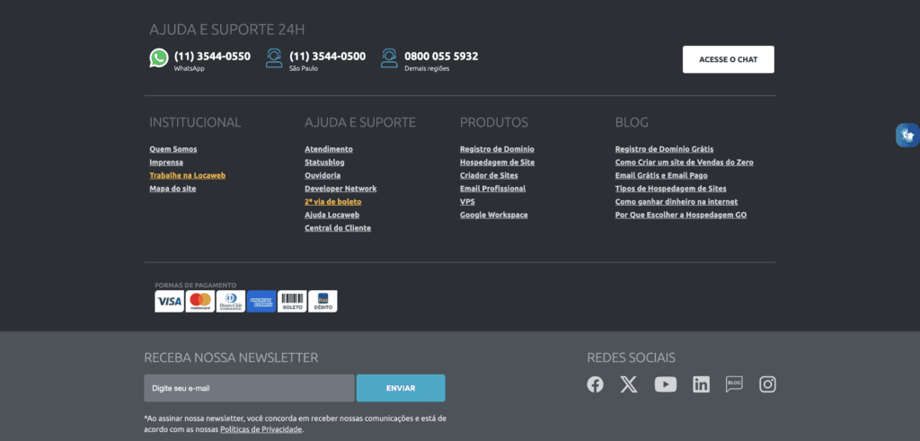The height and width of the screenshot is (441, 920).
Task: Open Mapa do site link
Action: [x=172, y=189]
